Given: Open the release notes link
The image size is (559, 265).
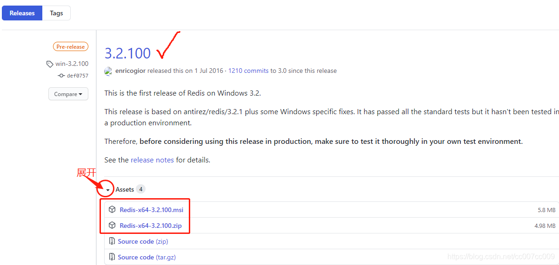Looking at the screenshot, I should (x=152, y=160).
